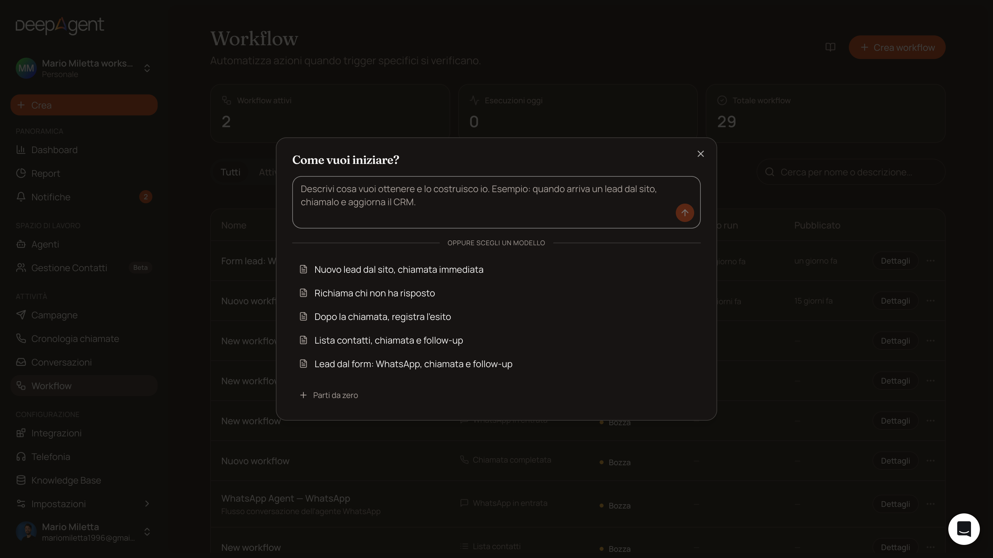Submit the description with the arrow button
The width and height of the screenshot is (993, 558).
pos(685,212)
